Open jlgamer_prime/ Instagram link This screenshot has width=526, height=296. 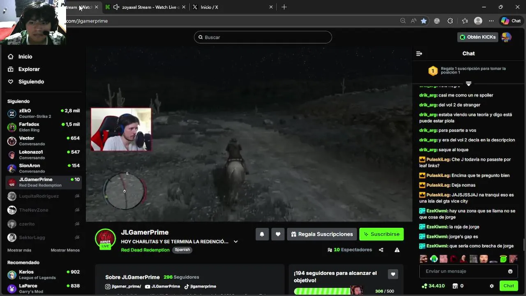[123, 287]
